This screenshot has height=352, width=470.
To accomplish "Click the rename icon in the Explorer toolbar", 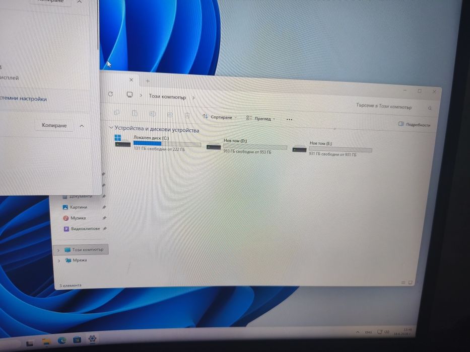I will [x=152, y=114].
